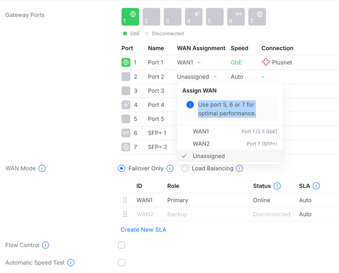
Task: Click port 4 tile with lightning icon
Action: pos(193,17)
